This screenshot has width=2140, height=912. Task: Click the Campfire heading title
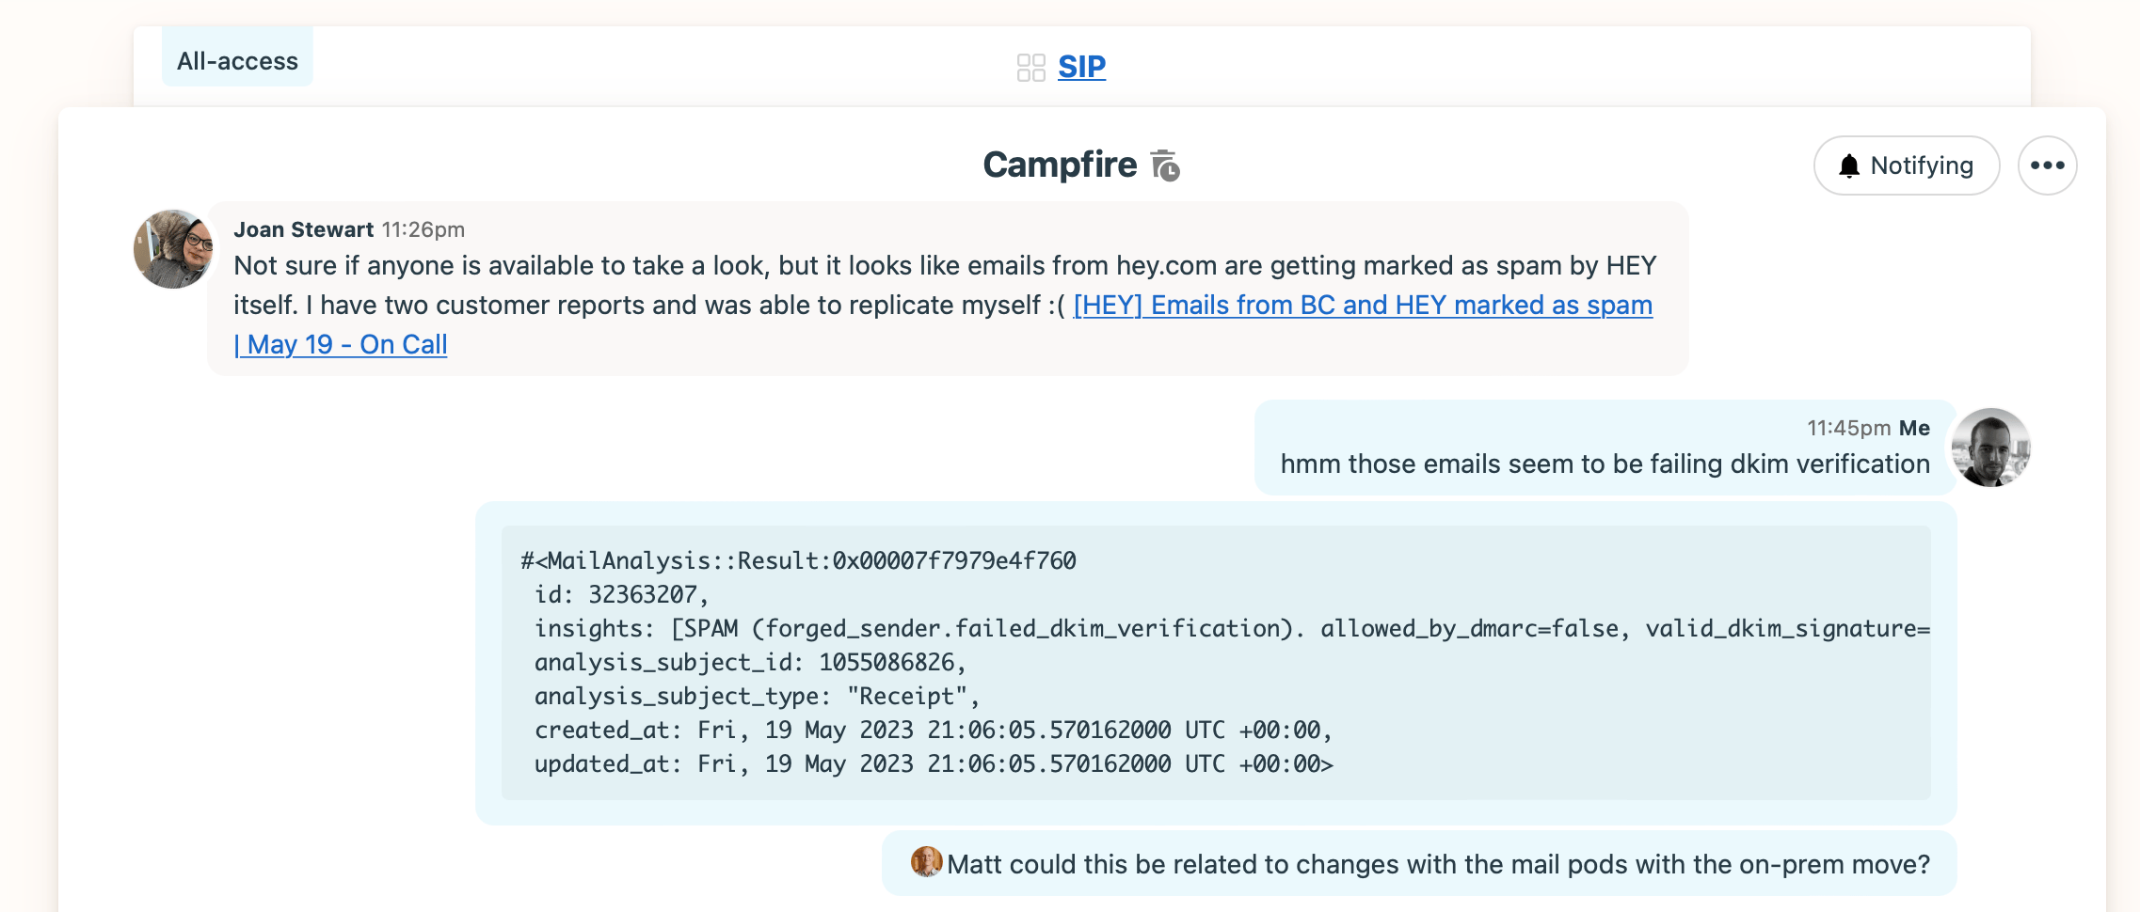tap(1060, 165)
